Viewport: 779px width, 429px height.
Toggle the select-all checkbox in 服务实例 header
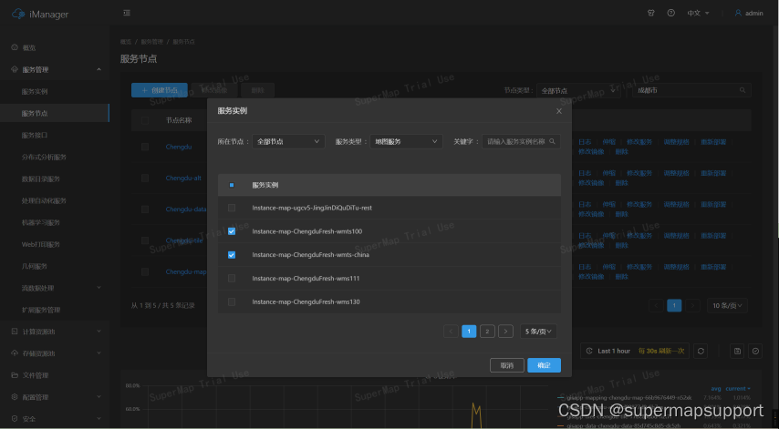coord(232,185)
